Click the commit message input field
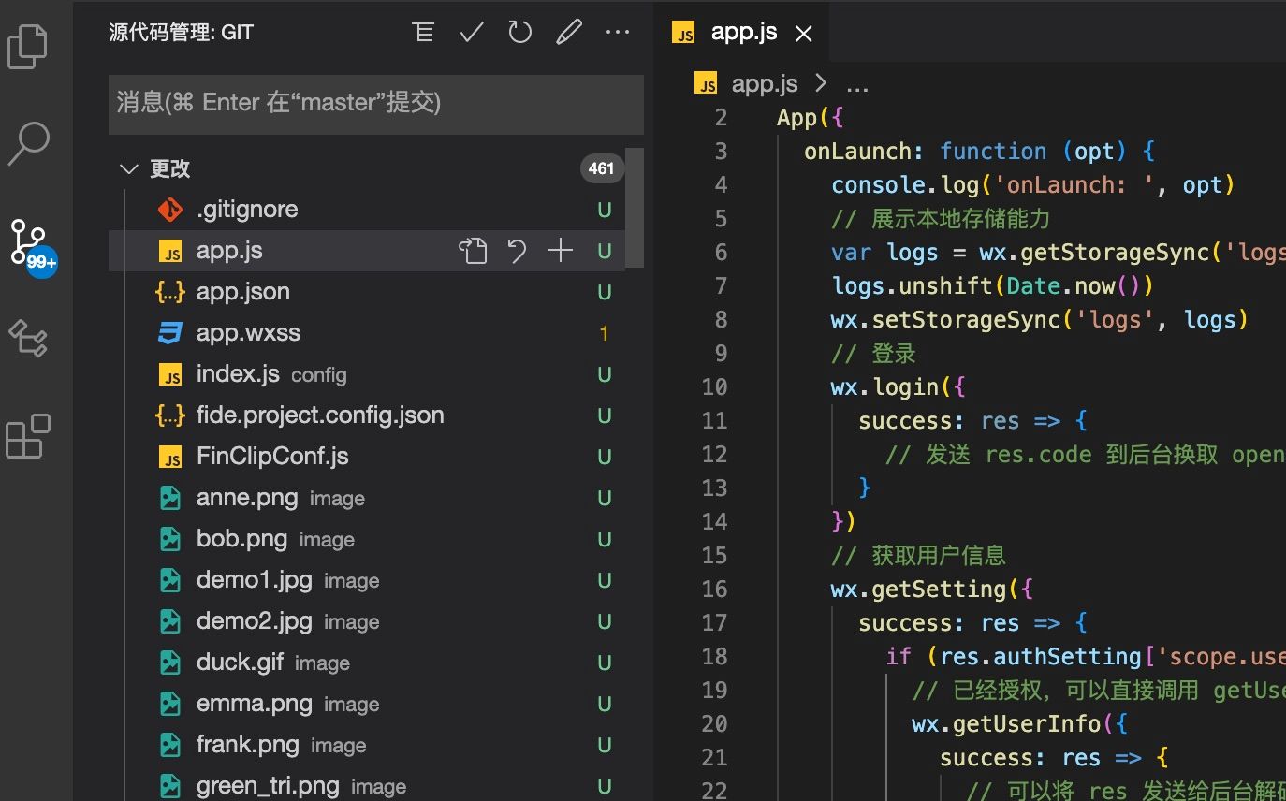 pyautogui.click(x=375, y=103)
